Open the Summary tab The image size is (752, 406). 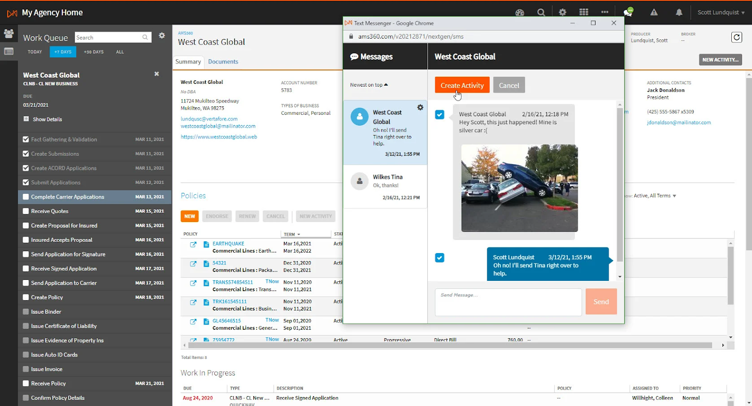188,62
